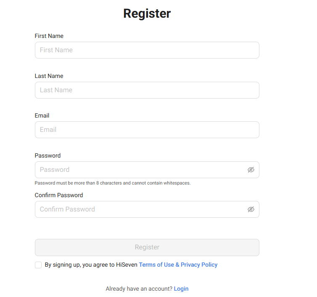Image resolution: width=317 pixels, height=297 pixels.
Task: Select the Email label text
Action: pyautogui.click(x=42, y=115)
